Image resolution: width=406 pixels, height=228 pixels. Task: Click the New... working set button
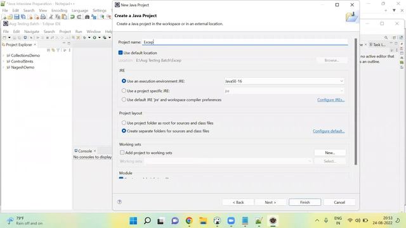coord(330,153)
